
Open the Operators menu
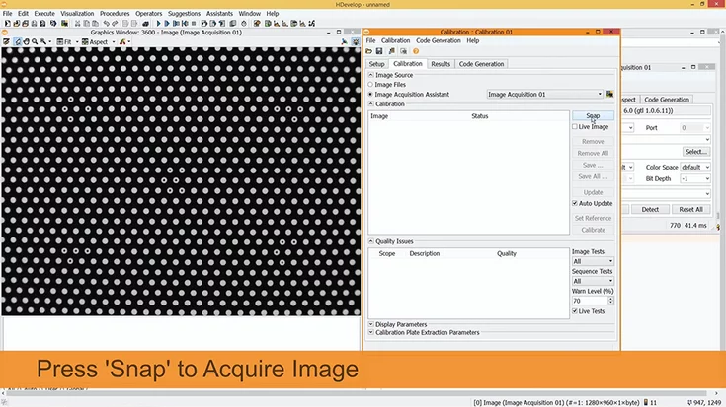149,14
